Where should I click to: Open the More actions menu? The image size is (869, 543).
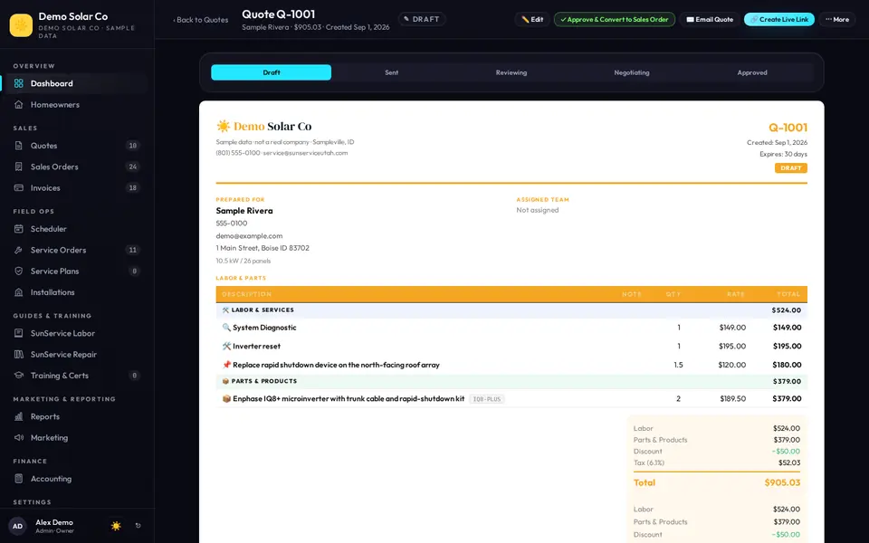pos(836,19)
